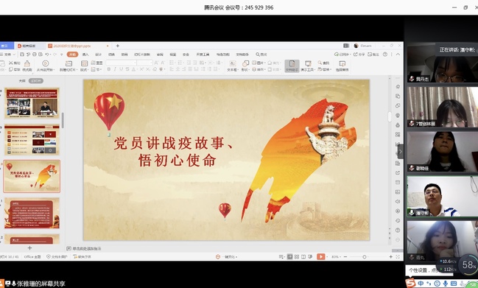Toggle Bold formatting button
Image resolution: width=478 pixels, height=288 pixels.
109,69
